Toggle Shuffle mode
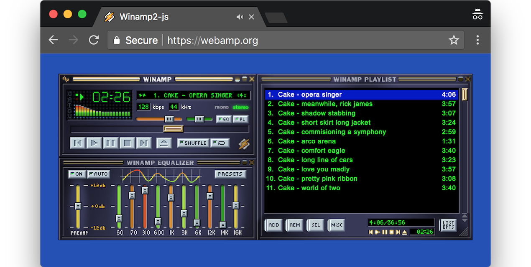This screenshot has height=267, width=531. pyautogui.click(x=192, y=143)
